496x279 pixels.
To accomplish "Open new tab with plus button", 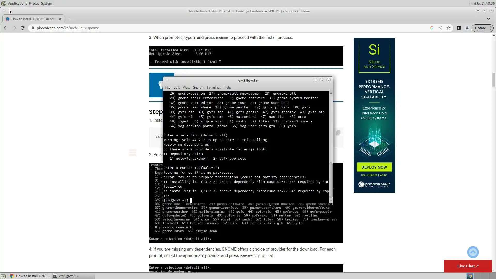I will (x=70, y=19).
